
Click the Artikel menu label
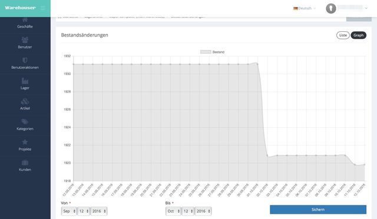[x=25, y=108]
